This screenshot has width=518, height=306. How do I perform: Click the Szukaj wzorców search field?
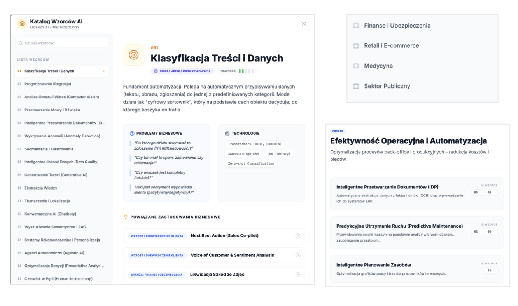(62, 43)
